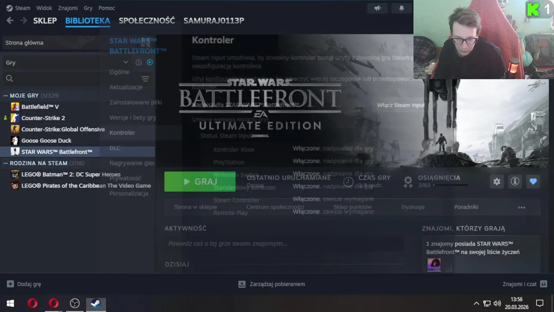The image size is (554, 312).
Task: Select Counter-Strike:Global Offensive in the list
Action: click(x=63, y=129)
